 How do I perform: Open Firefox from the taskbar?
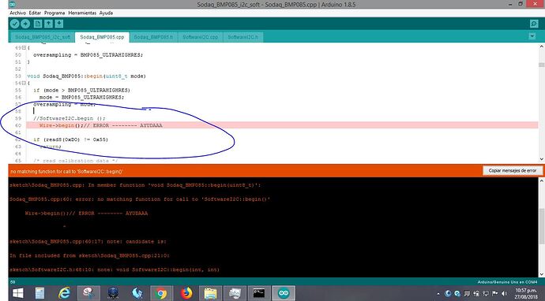(x=186, y=293)
